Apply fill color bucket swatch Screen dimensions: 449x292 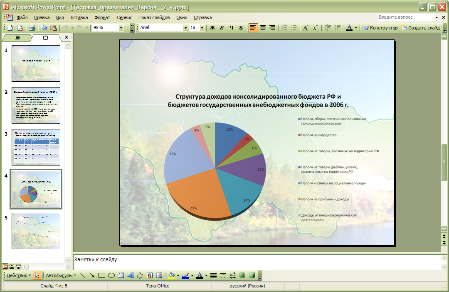pyautogui.click(x=171, y=275)
